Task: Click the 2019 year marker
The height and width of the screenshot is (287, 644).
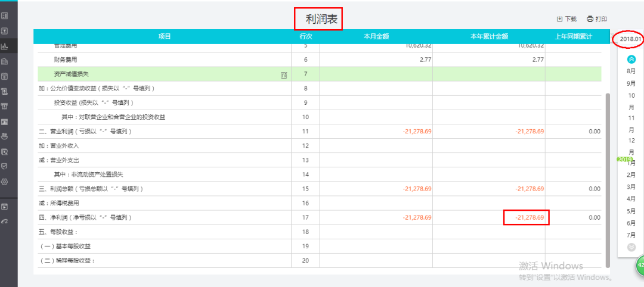Action: 625,160
